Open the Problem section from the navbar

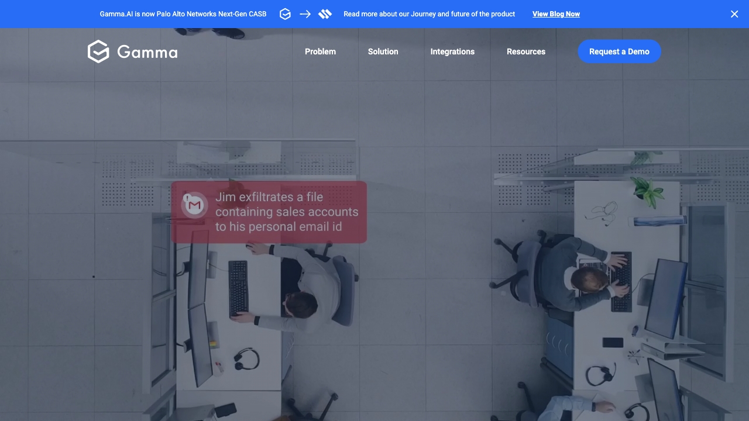[320, 51]
